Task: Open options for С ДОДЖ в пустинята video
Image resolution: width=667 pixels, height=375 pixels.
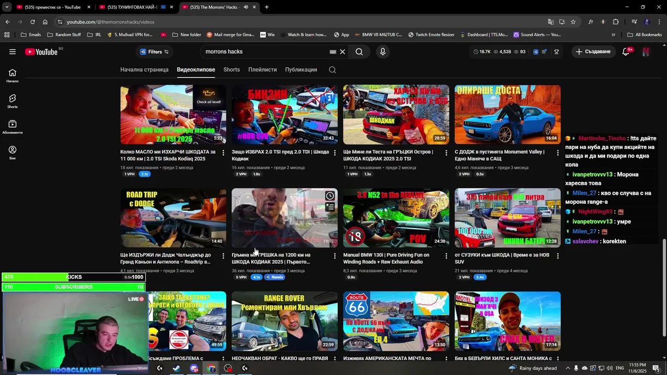Action: [558, 153]
